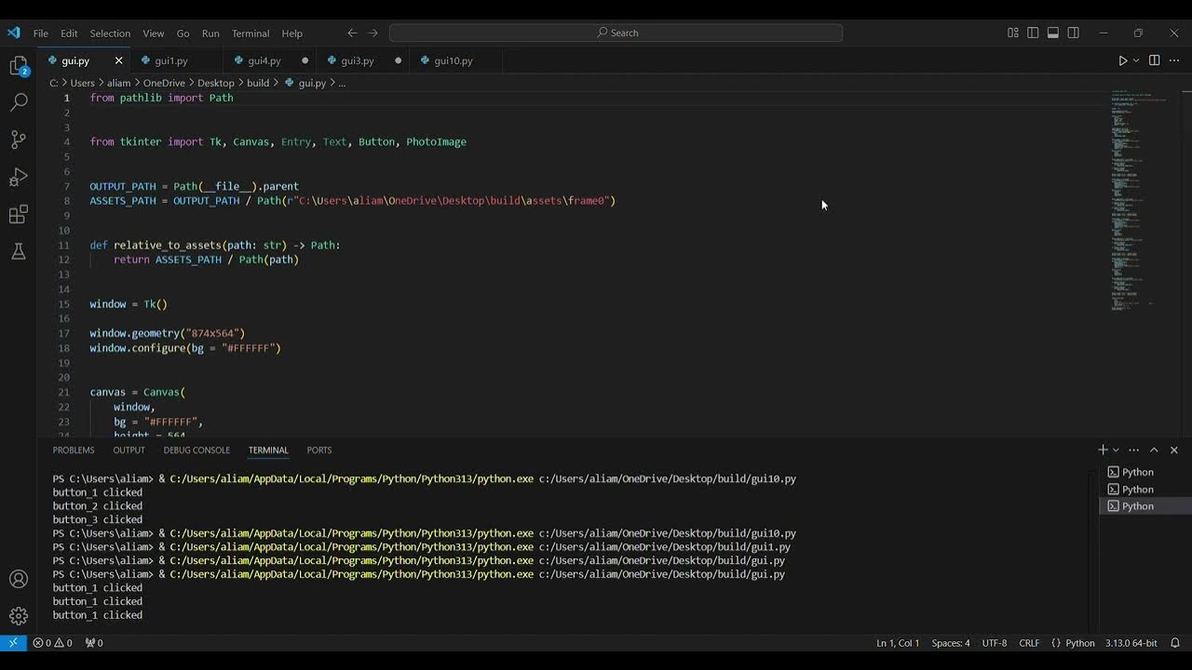The height and width of the screenshot is (670, 1192).
Task: Click Ln 1, Col 1 cursor position
Action: tap(898, 643)
